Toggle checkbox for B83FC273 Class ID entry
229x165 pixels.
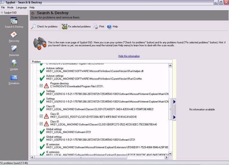point(41,123)
